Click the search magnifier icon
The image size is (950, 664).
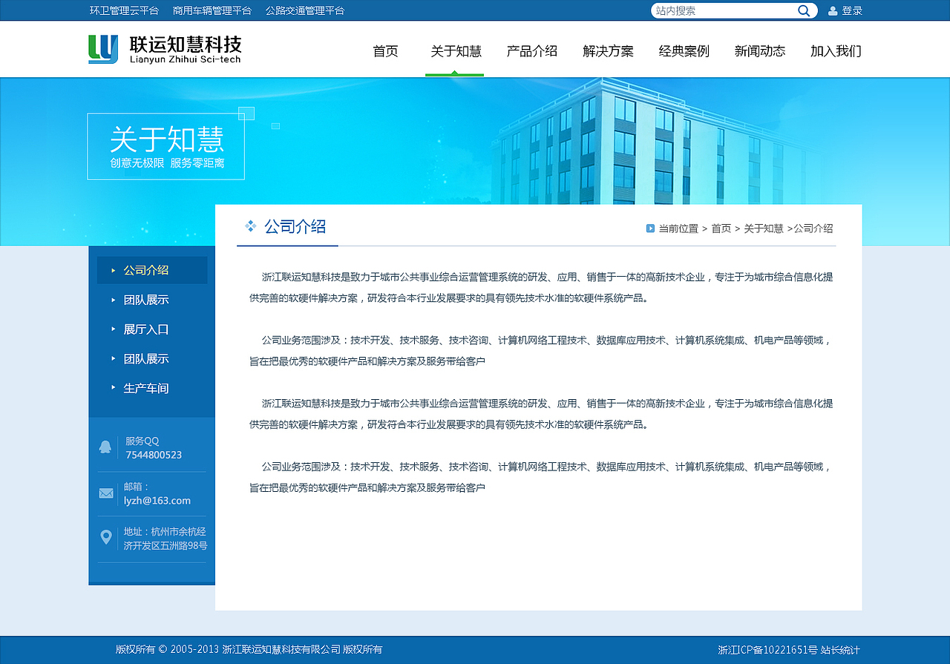(804, 10)
